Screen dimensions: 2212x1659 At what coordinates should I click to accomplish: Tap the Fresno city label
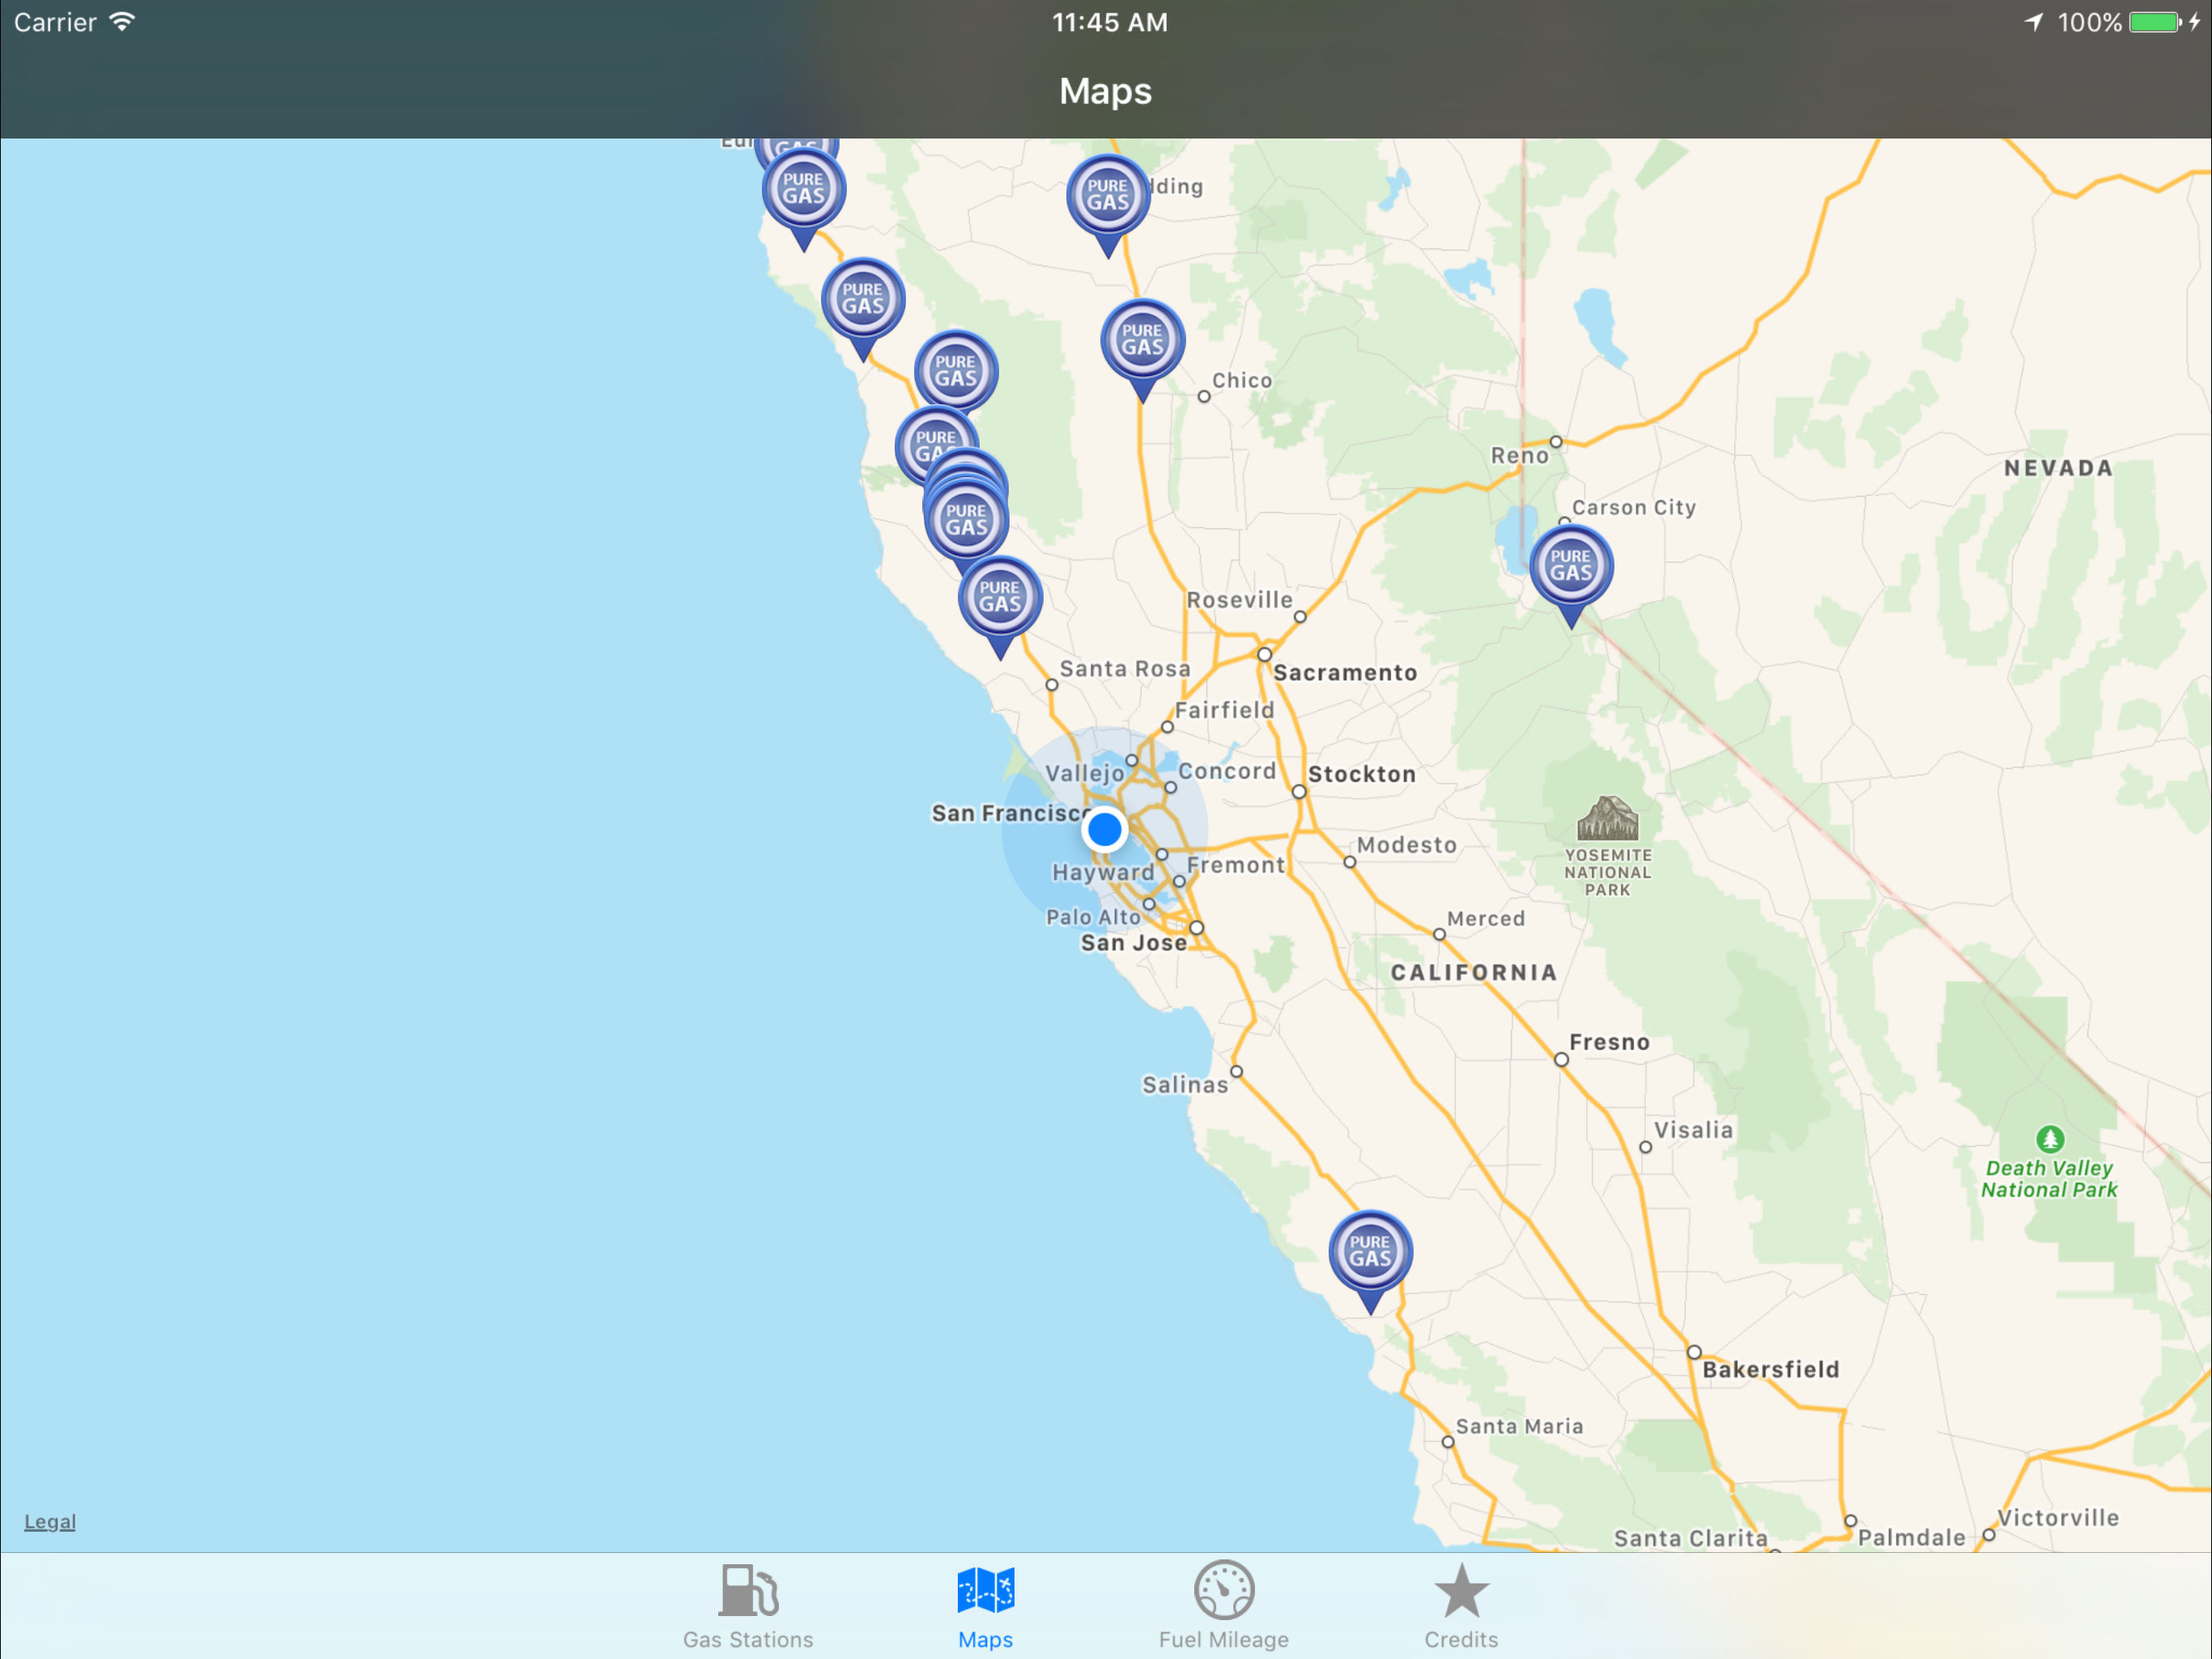[1609, 1043]
